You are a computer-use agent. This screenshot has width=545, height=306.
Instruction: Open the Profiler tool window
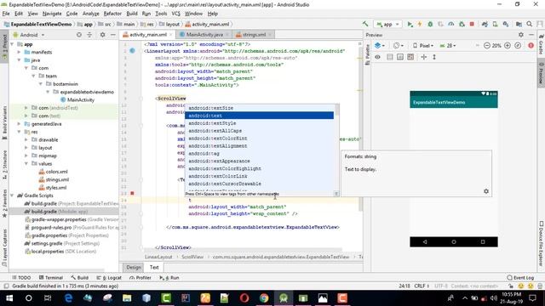(x=141, y=278)
